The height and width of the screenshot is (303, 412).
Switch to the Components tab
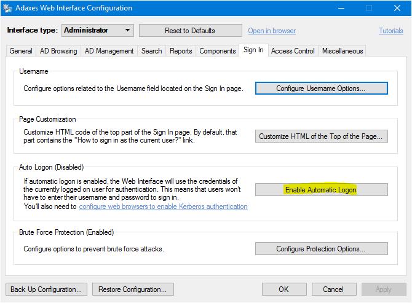pos(217,50)
